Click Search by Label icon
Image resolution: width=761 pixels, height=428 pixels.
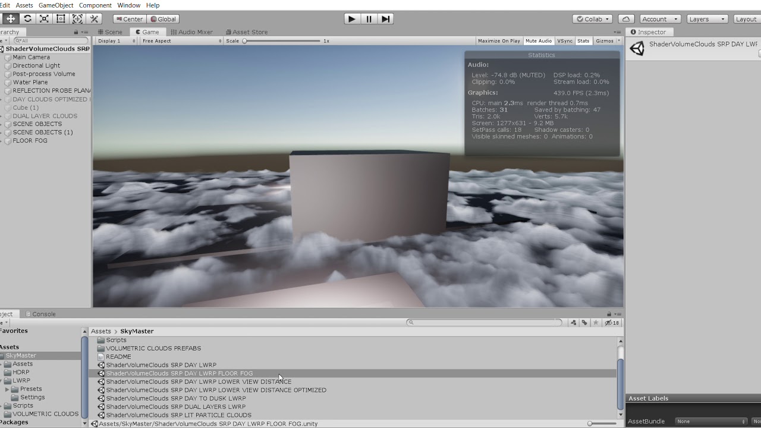[584, 323]
